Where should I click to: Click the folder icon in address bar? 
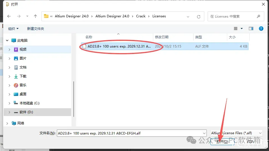pyautogui.click(x=46, y=16)
